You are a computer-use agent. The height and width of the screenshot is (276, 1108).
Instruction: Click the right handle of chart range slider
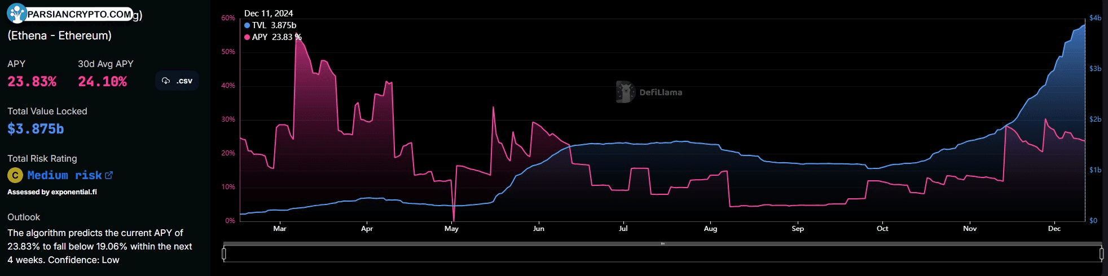[x=1101, y=253]
